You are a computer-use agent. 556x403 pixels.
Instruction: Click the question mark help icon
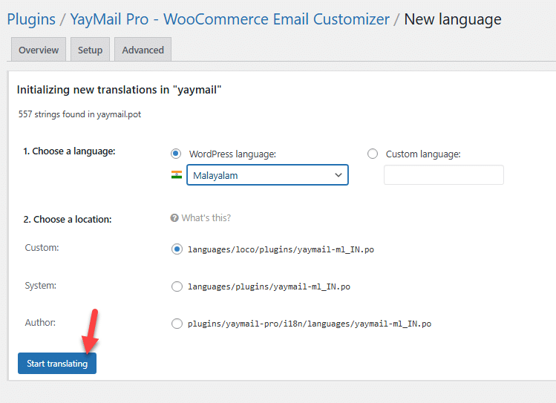click(174, 217)
